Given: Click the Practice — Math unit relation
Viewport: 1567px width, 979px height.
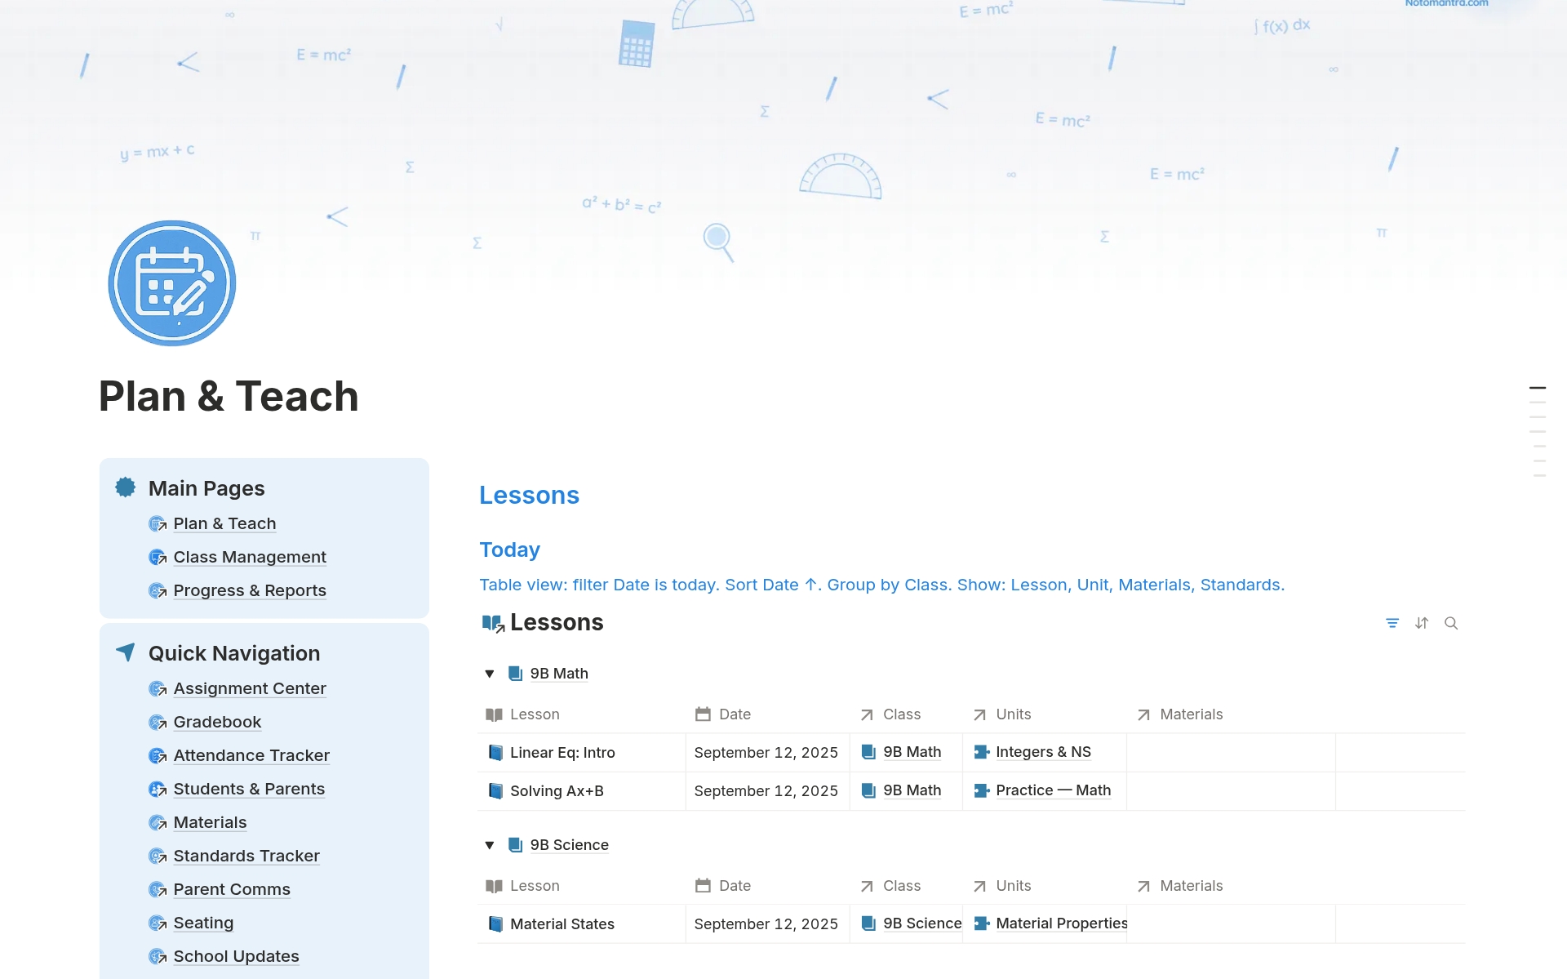Looking at the screenshot, I should click(x=1053, y=790).
